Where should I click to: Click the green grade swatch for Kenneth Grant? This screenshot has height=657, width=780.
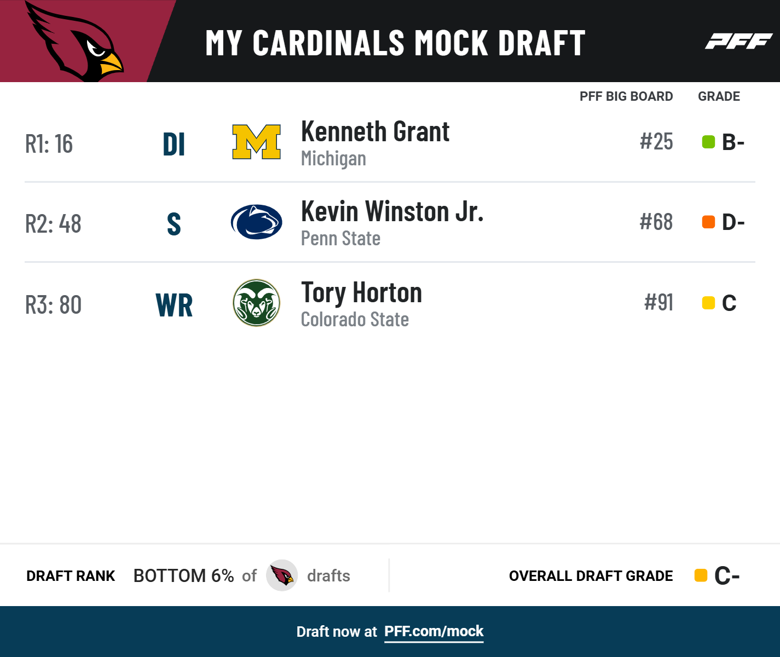coord(708,142)
